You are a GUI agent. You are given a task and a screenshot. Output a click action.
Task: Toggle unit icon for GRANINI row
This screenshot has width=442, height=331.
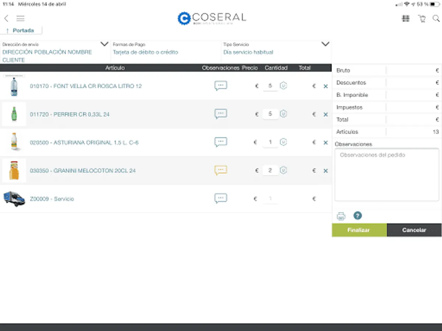283,170
